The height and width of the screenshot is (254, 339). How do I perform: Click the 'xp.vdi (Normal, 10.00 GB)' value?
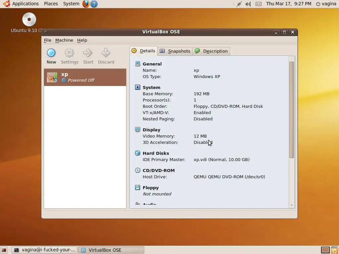(x=221, y=160)
